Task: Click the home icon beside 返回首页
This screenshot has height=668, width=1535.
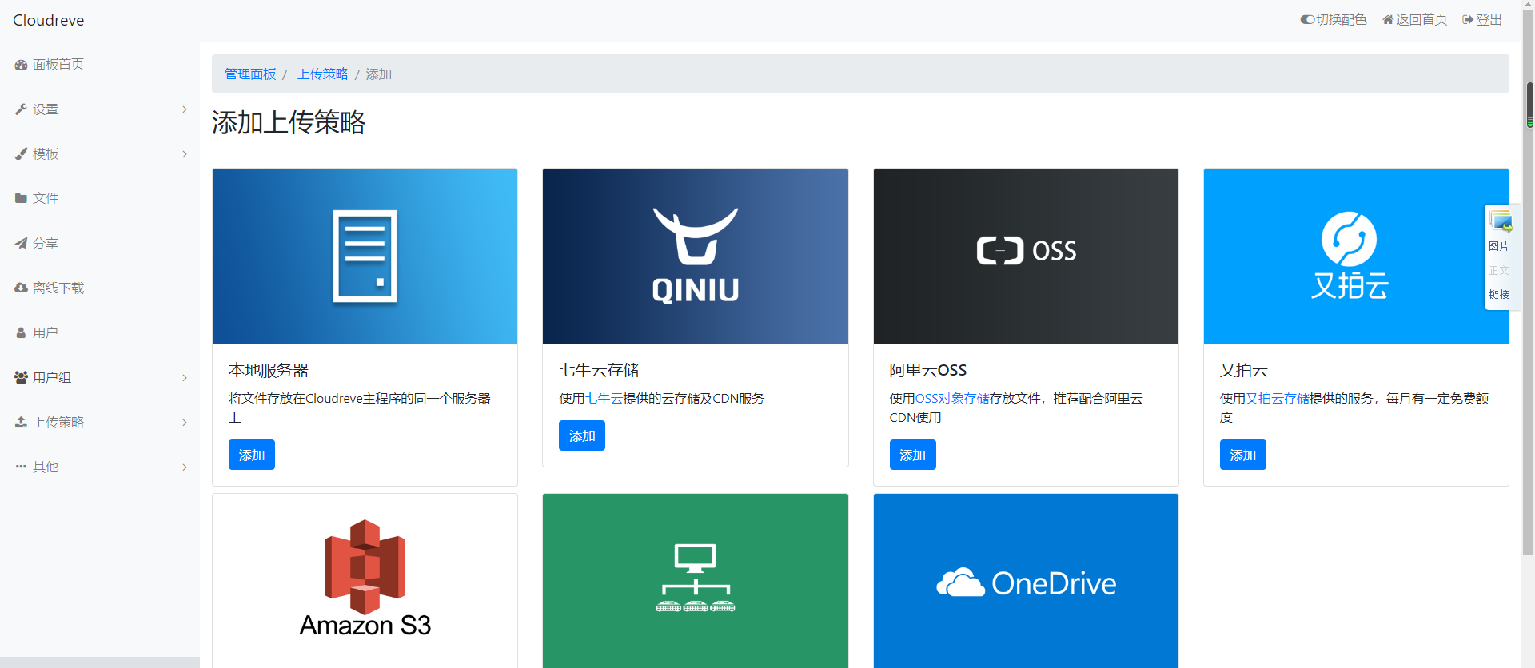Action: click(1388, 20)
